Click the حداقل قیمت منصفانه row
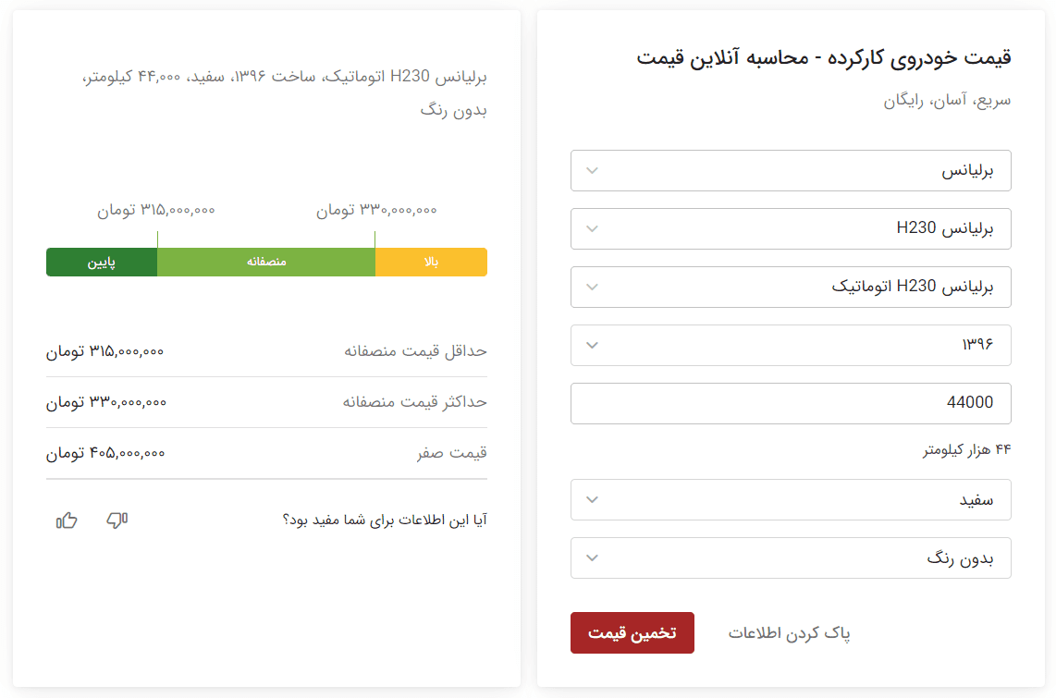This screenshot has width=1056, height=698. click(x=266, y=351)
